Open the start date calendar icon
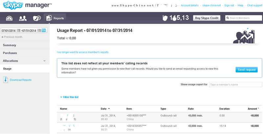Image resolution: width=263 pixels, height=134 pixels. click(x=18, y=30)
